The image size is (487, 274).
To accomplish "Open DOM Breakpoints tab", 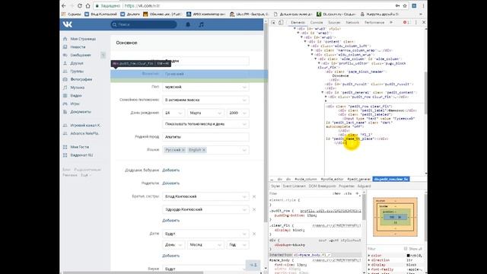I will 322,186.
